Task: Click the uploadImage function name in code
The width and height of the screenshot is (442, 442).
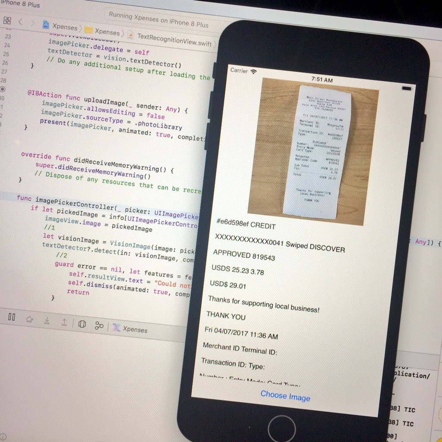Action: [104, 101]
